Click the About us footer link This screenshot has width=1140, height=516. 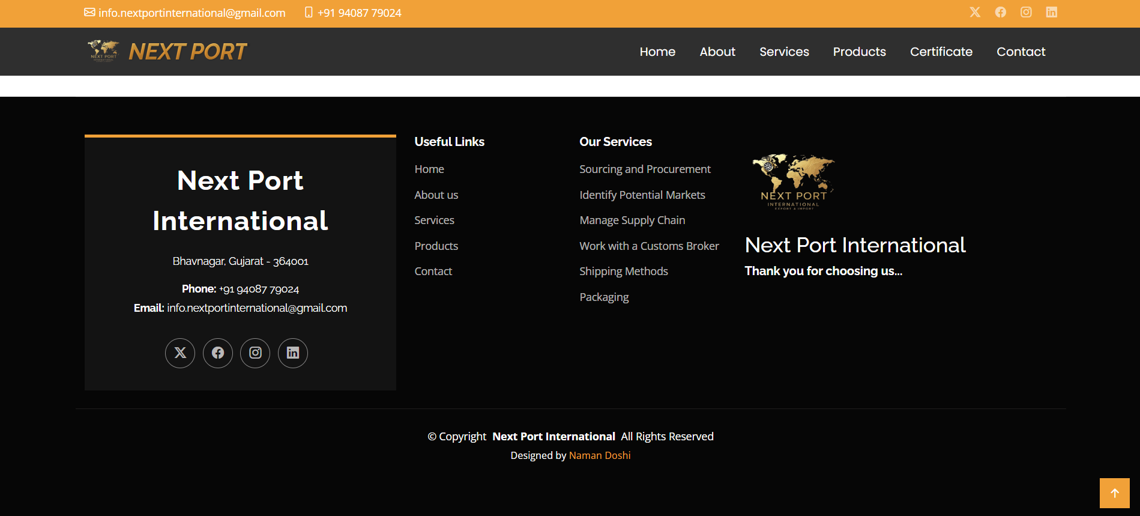tap(436, 195)
